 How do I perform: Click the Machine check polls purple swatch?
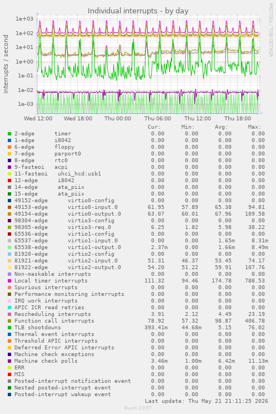[9, 361]
